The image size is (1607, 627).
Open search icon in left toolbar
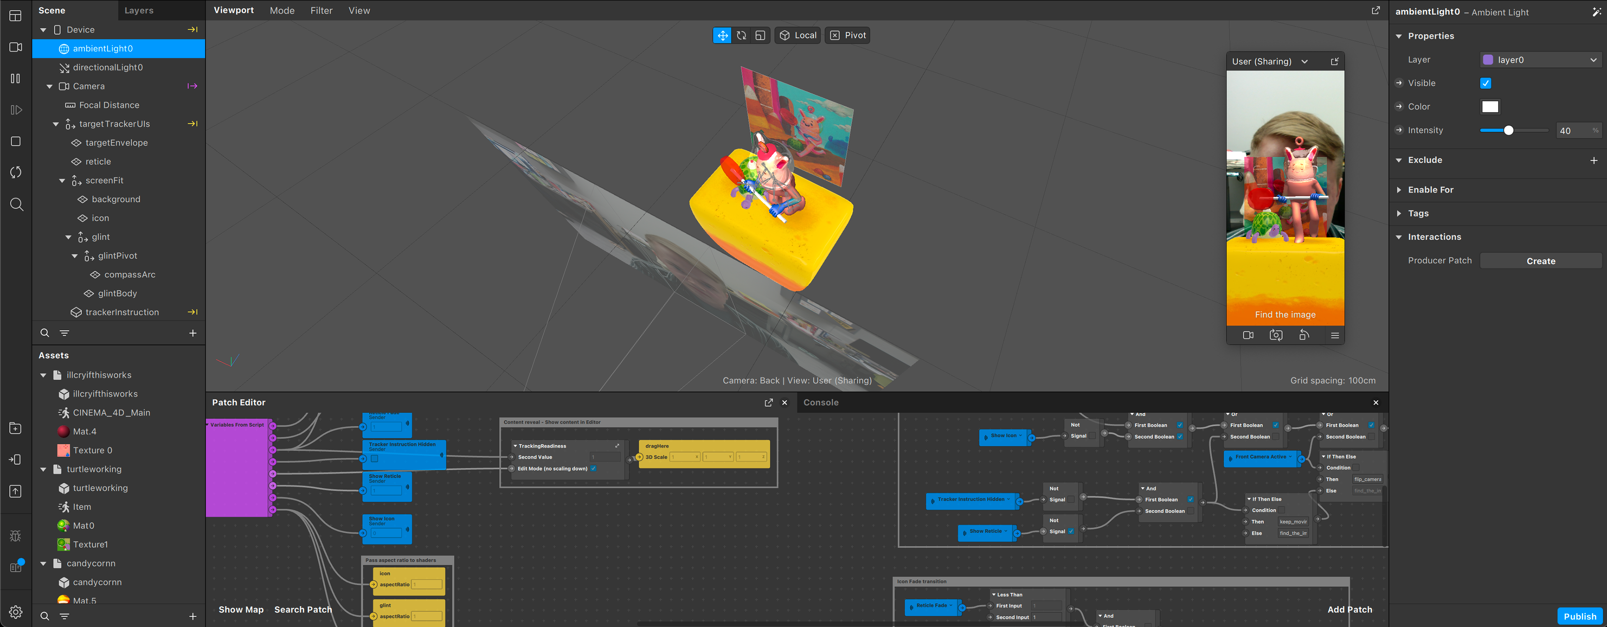[16, 204]
